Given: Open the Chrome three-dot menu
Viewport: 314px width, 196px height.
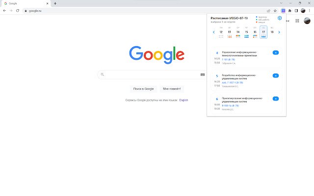Looking at the screenshot, I should point(310,11).
